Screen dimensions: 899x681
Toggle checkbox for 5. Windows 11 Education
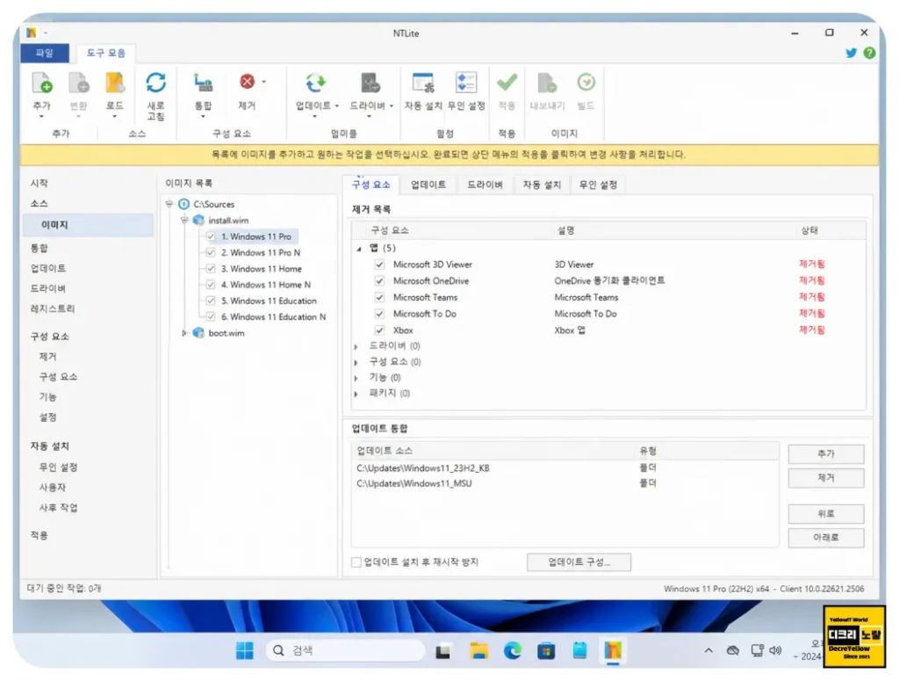[211, 301]
